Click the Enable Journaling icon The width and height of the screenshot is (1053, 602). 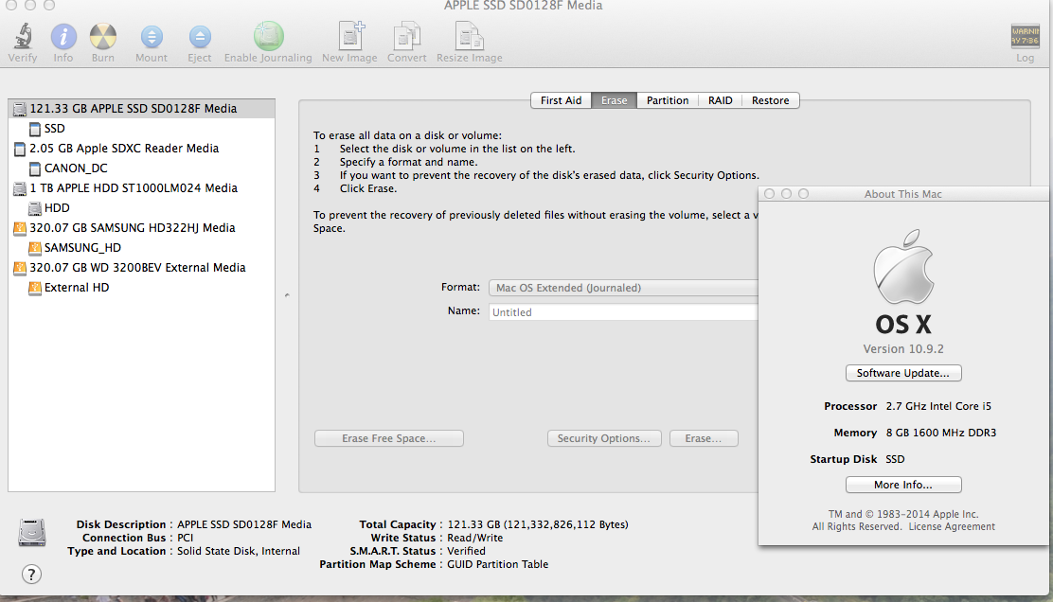[x=269, y=36]
